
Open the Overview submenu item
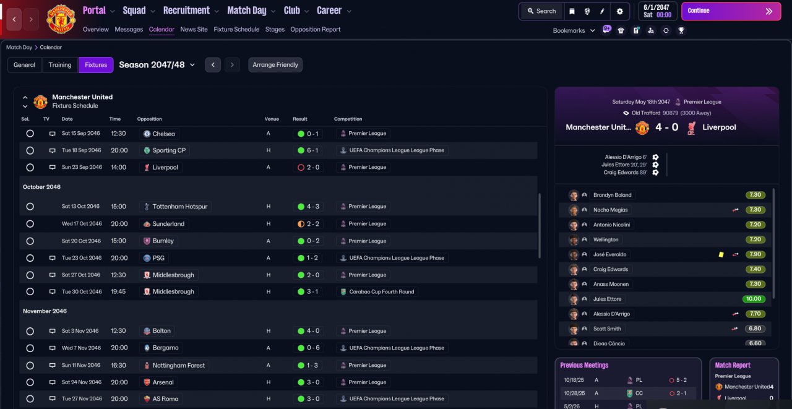coord(95,29)
